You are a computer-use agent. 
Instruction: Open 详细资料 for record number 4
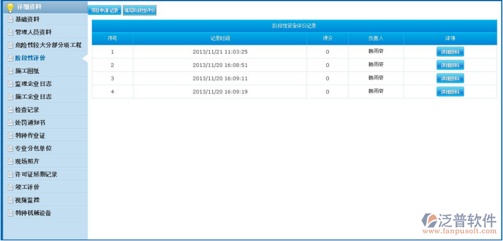pyautogui.click(x=450, y=92)
